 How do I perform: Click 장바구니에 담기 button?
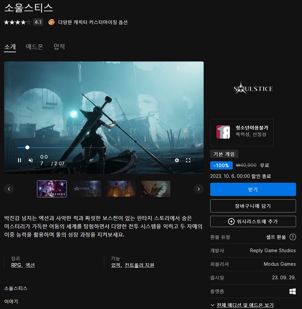click(253, 206)
